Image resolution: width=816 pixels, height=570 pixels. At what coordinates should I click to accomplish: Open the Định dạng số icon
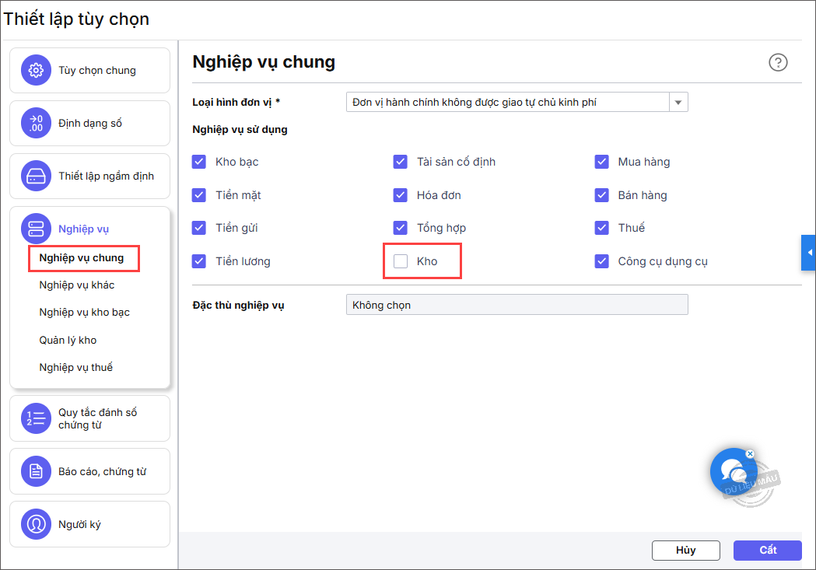[36, 123]
